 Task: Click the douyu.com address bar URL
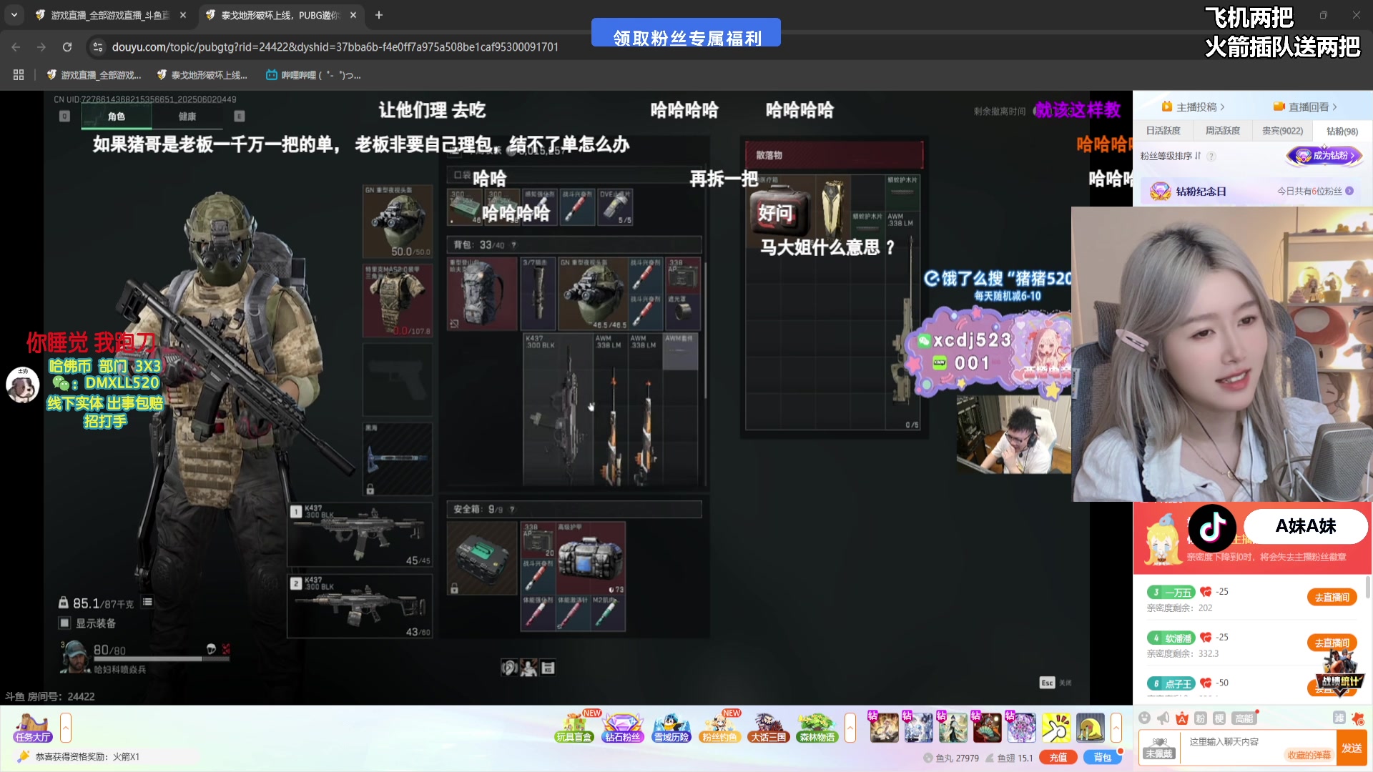tap(335, 47)
